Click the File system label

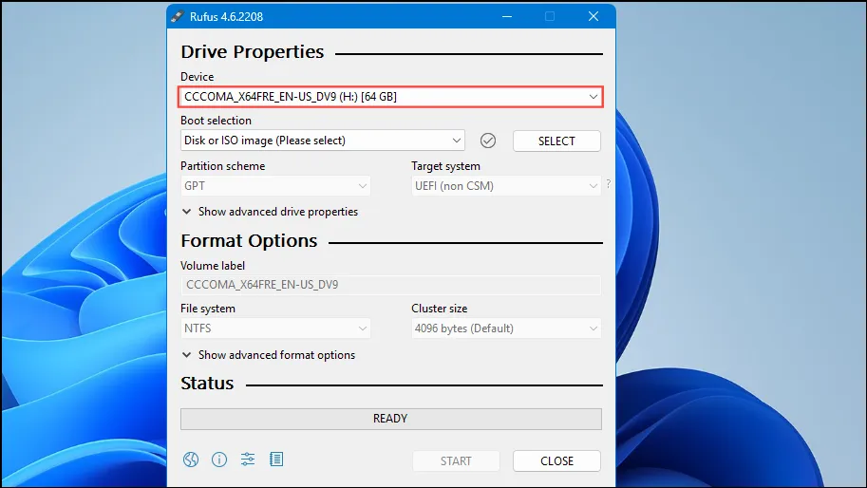[x=208, y=309]
